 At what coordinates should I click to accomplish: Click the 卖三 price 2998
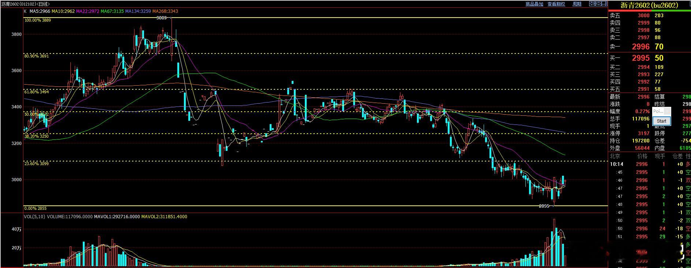click(643, 30)
